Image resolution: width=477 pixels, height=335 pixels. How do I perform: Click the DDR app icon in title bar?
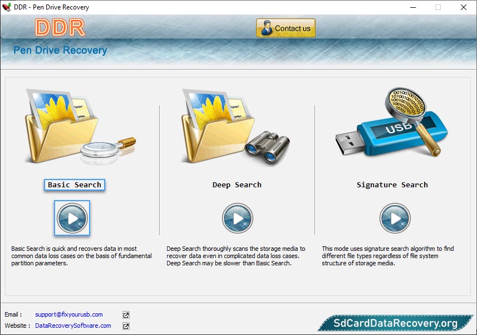7,7
